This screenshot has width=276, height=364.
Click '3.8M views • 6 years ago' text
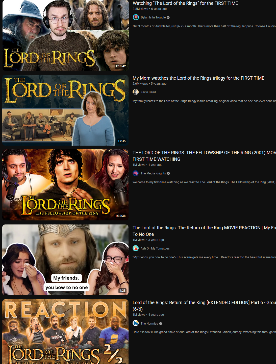point(150,9)
